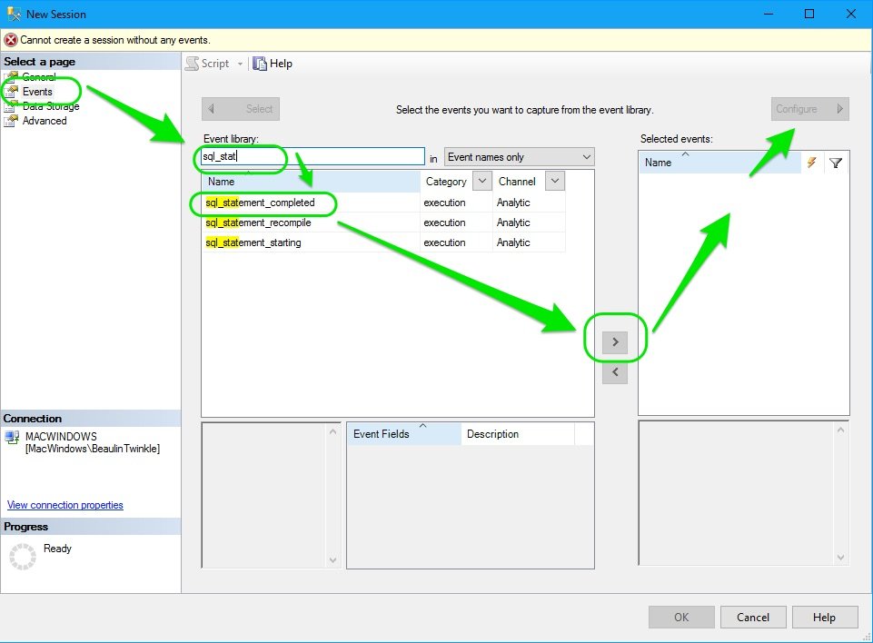
Task: Click the Advanced page icon
Action: pos(11,120)
